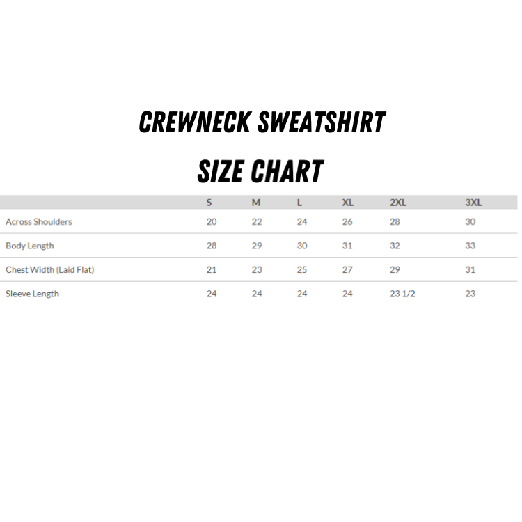Select the XL size column header
The height and width of the screenshot is (522, 522).
[x=347, y=203]
